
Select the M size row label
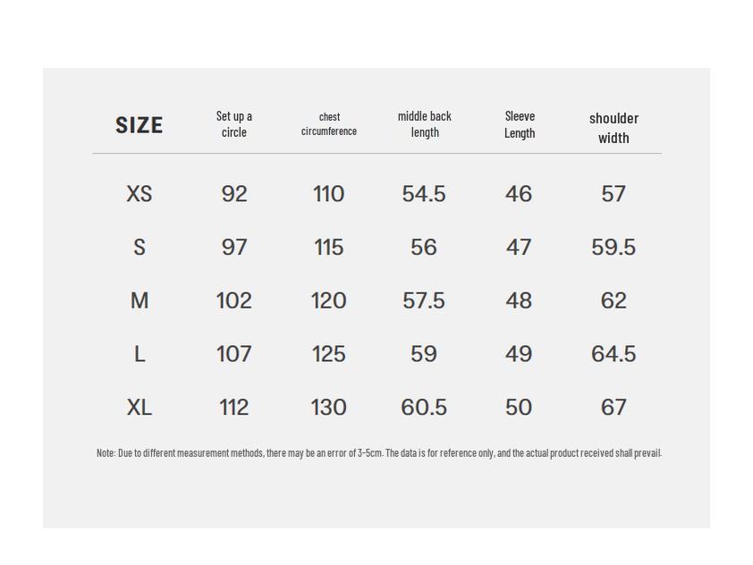pos(140,301)
